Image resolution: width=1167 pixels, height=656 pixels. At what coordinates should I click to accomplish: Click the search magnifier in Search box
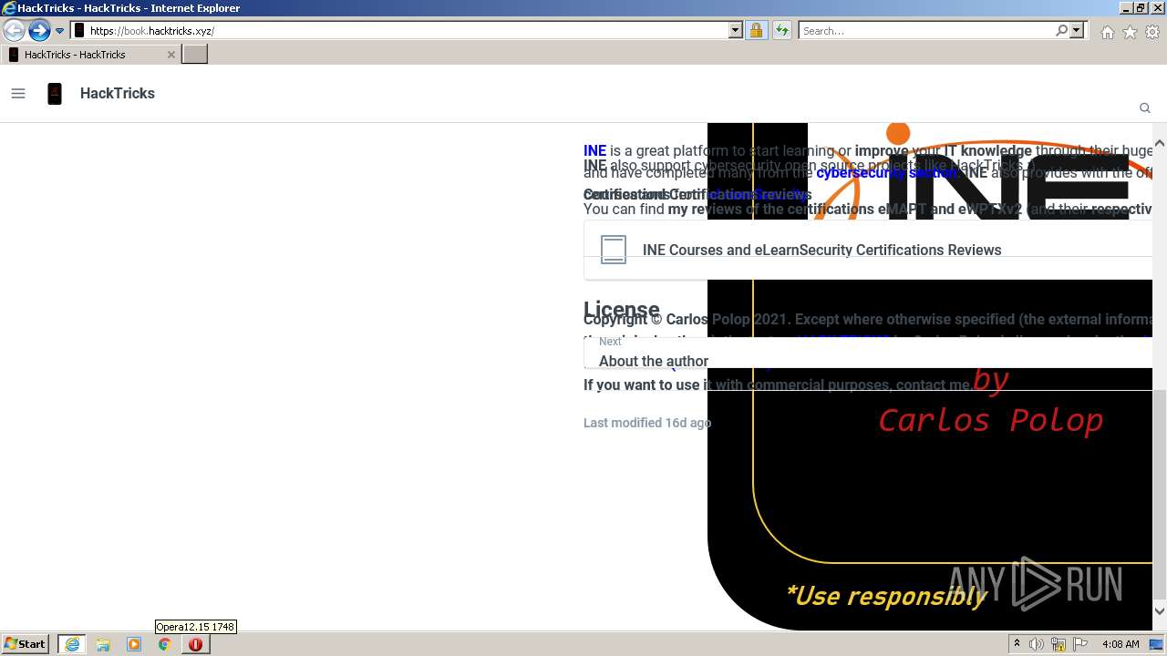click(1061, 31)
